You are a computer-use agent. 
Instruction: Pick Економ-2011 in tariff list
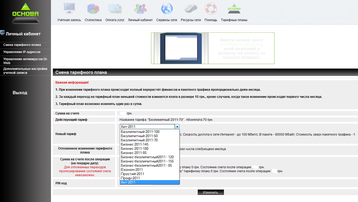(132, 170)
